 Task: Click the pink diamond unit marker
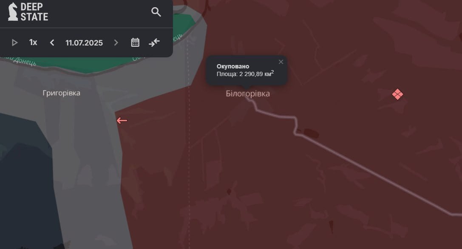397,94
